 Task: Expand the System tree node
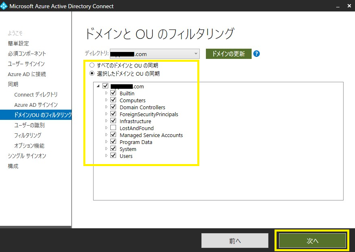click(x=106, y=149)
